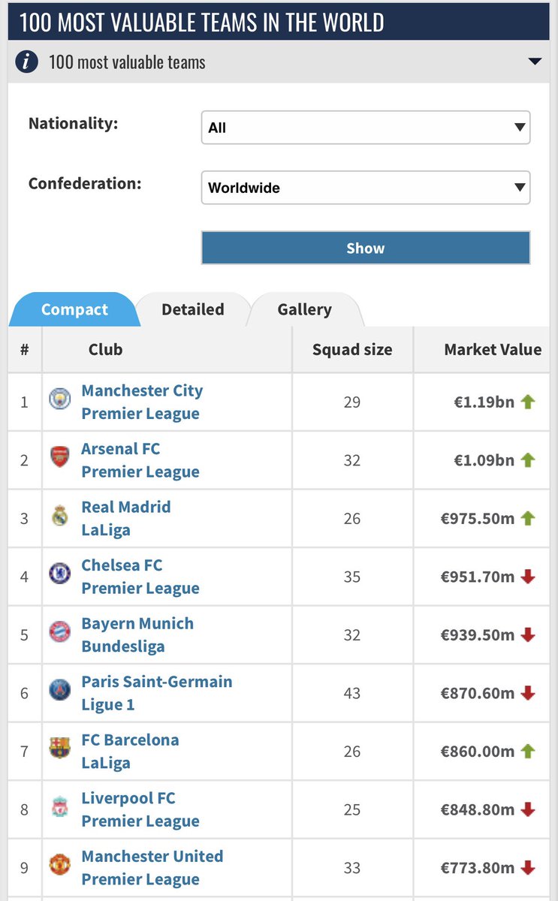
Task: Switch to the Gallery tab
Action: click(304, 309)
